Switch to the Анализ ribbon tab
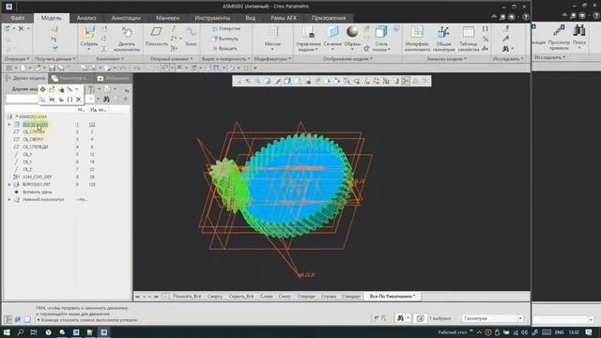The width and height of the screenshot is (601, 338). tap(86, 18)
